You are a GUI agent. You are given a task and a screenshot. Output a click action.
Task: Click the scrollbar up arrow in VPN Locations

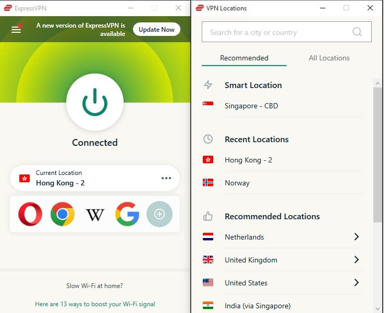377,83
